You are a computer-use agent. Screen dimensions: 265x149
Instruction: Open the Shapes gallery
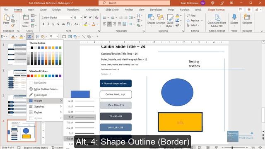151,21
